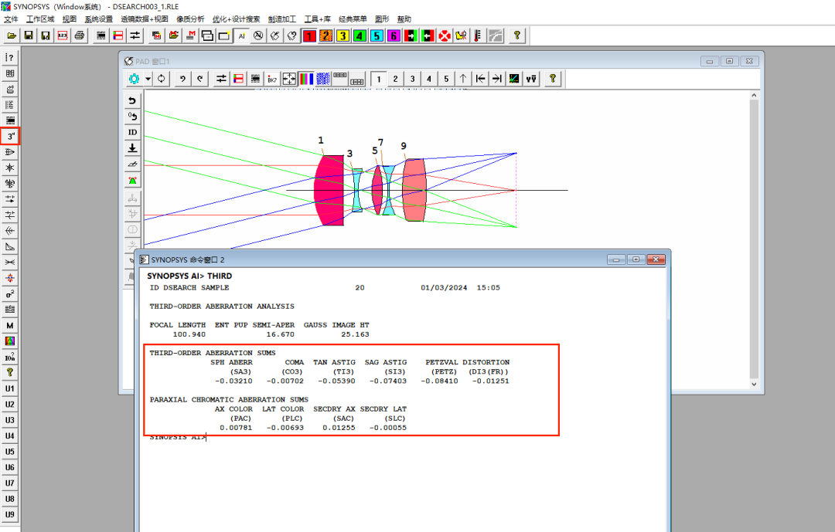Click the AX COLOR value 0.00781
835x532 pixels.
(236, 428)
